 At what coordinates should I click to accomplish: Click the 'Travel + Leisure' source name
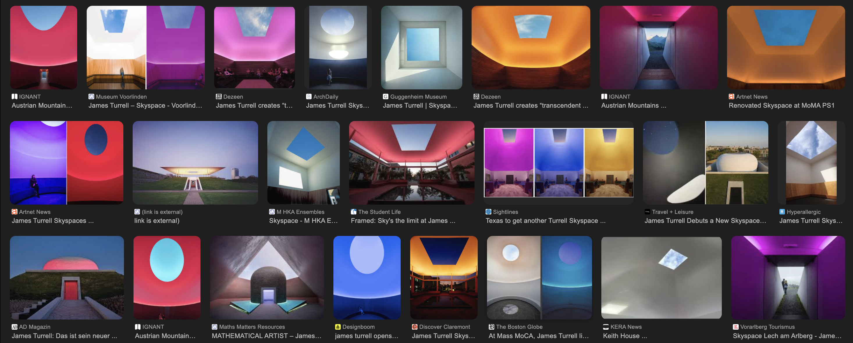point(673,212)
